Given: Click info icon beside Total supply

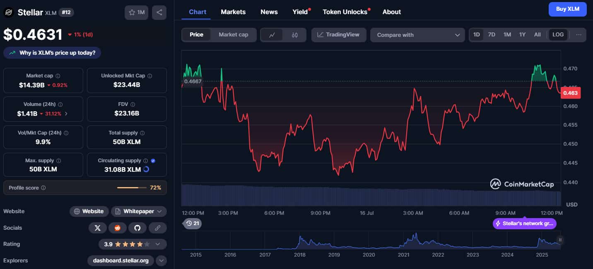Looking at the screenshot, I should (x=142, y=133).
